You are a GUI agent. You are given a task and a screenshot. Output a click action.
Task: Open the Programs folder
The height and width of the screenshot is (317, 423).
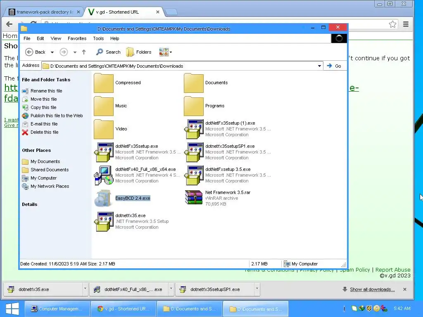tap(194, 106)
